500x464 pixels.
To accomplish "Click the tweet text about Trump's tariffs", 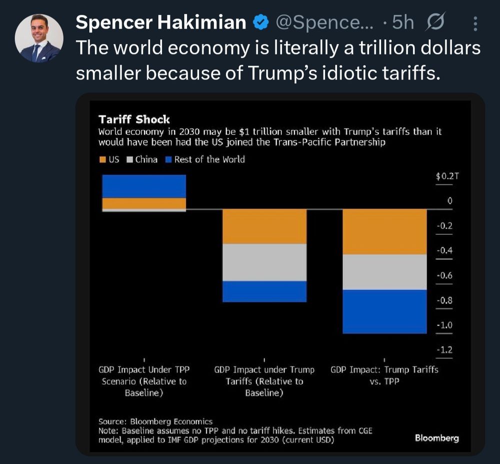I will 277,60.
